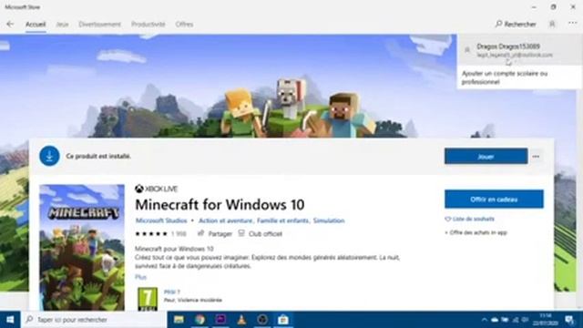
Task: Click the blue download status icon
Action: [49, 156]
